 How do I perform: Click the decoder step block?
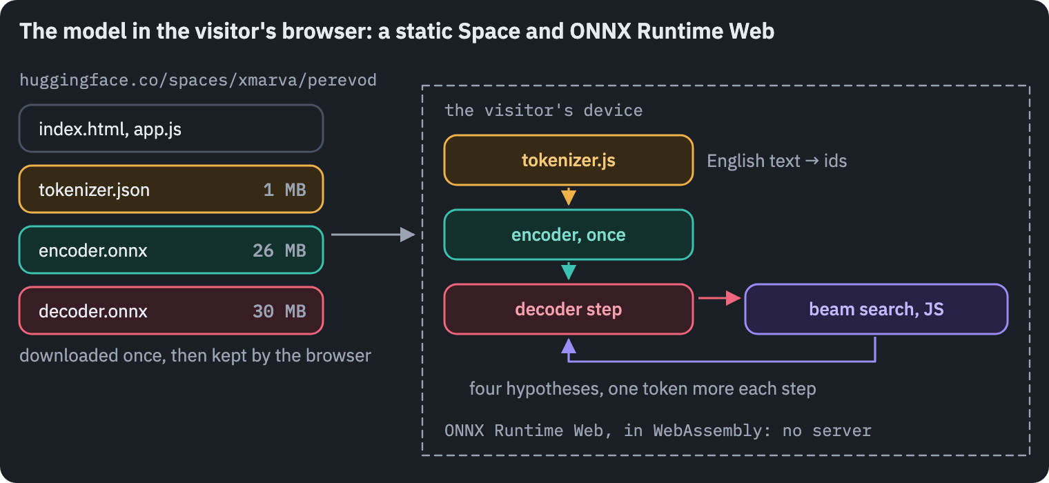pyautogui.click(x=568, y=309)
